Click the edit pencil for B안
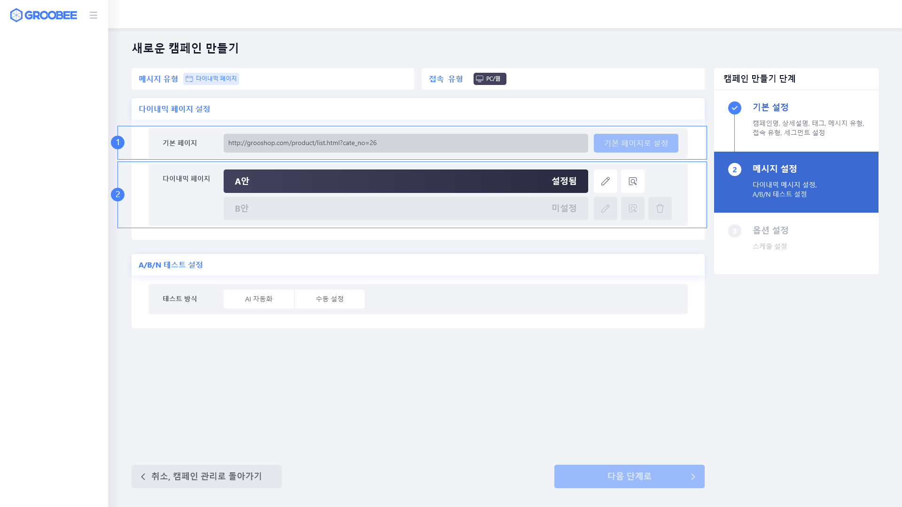The image size is (902, 507). [605, 208]
